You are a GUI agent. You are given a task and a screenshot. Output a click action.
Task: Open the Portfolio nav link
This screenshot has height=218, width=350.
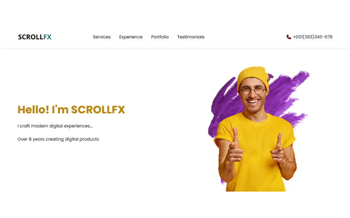160,37
